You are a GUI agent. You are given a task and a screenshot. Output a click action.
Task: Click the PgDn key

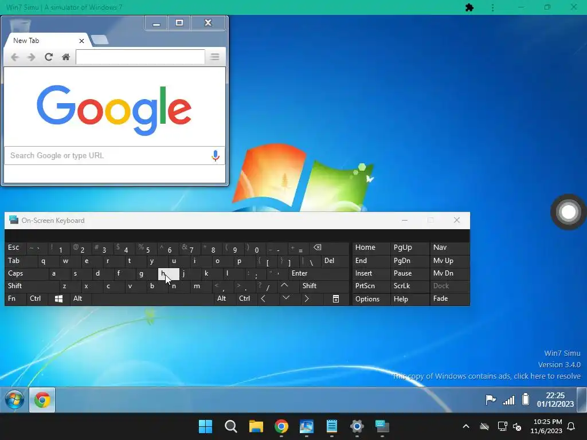click(410, 261)
